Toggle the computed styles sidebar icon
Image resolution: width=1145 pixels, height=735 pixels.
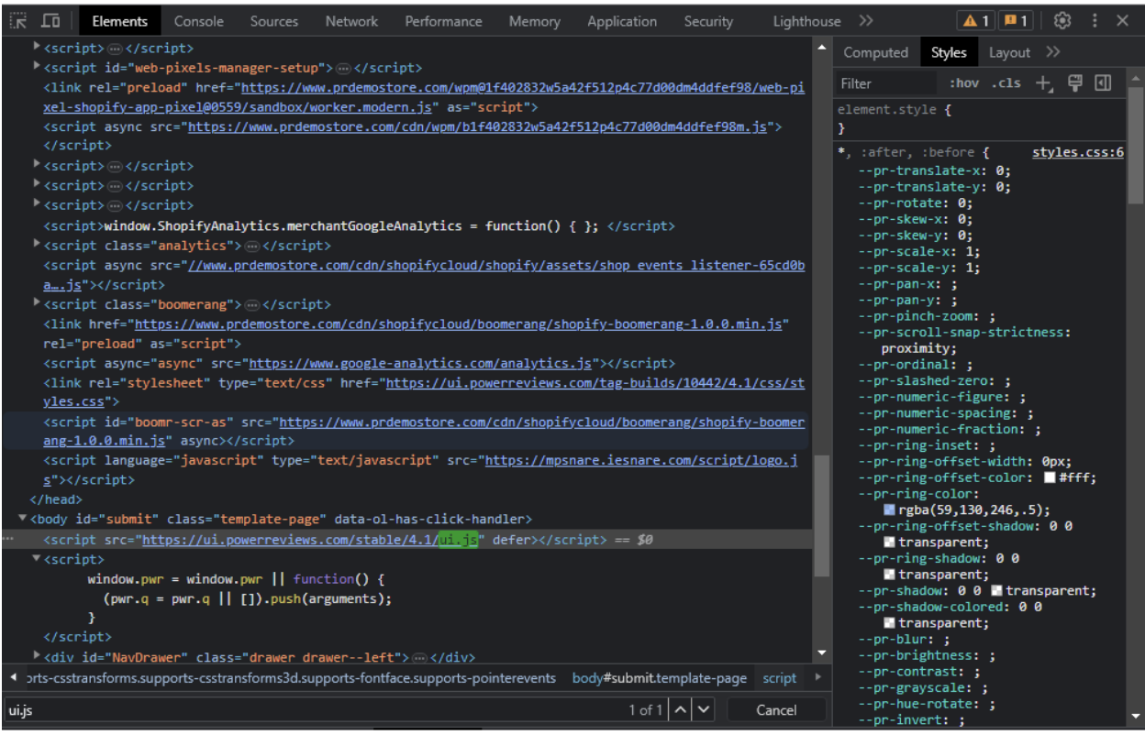1103,83
